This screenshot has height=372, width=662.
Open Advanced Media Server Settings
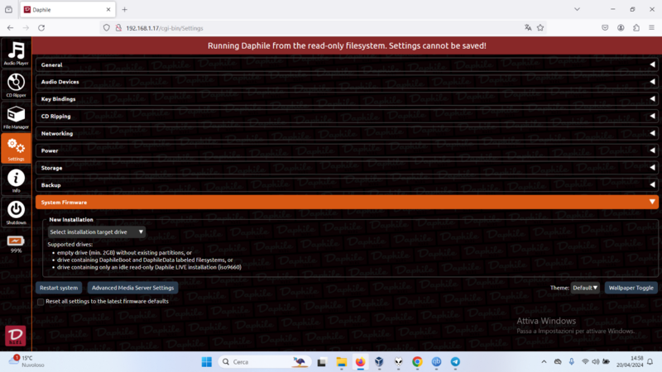(x=133, y=288)
